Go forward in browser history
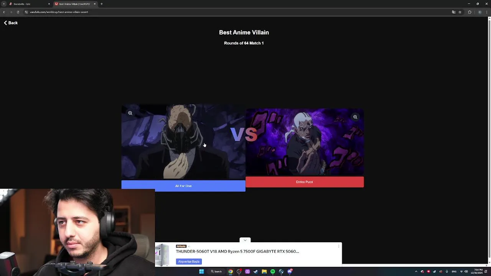The image size is (491, 276). click(x=11, y=12)
